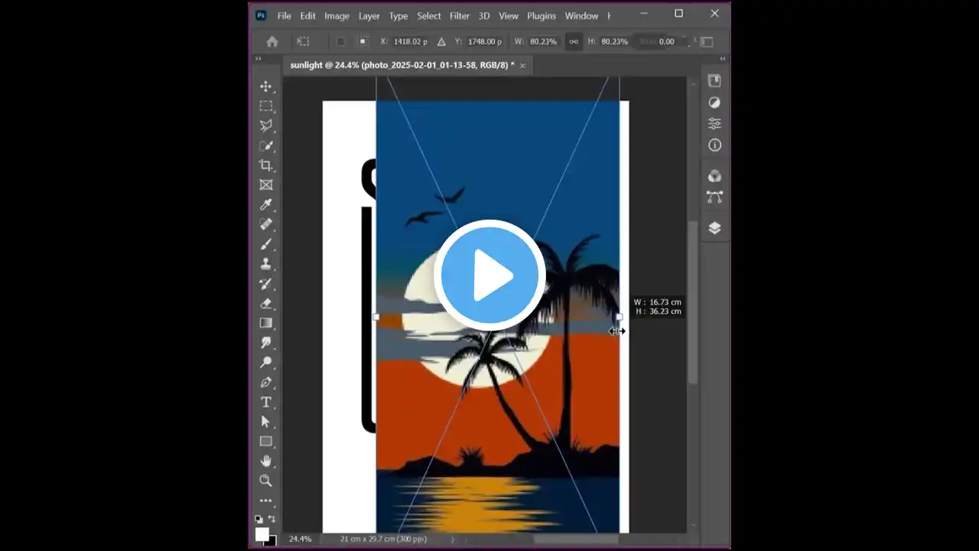
Task: Toggle reference point checkbox in options bar
Action: click(x=340, y=41)
